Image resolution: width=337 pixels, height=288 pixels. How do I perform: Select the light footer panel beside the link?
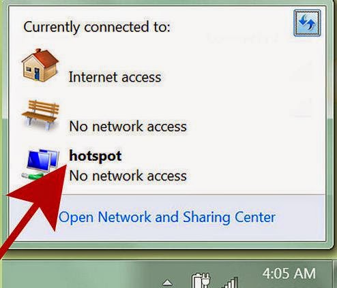(x=300, y=217)
